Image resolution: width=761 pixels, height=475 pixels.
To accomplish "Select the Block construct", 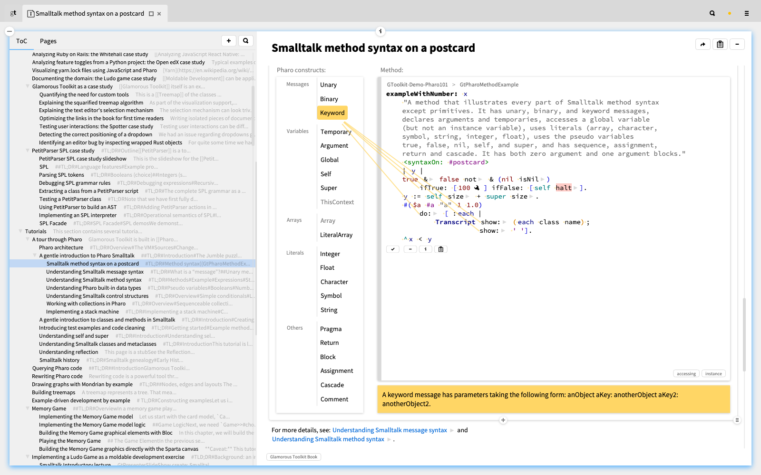I will tap(328, 357).
